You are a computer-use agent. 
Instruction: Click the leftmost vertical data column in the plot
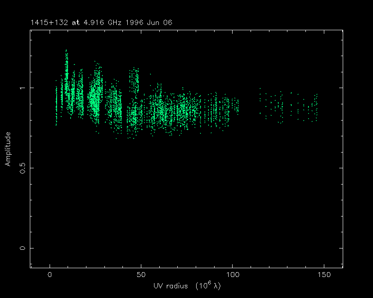[x=56, y=105]
